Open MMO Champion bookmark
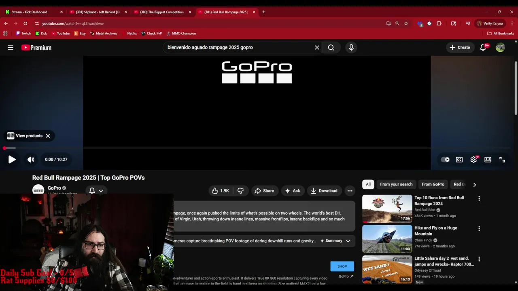 click(x=181, y=34)
